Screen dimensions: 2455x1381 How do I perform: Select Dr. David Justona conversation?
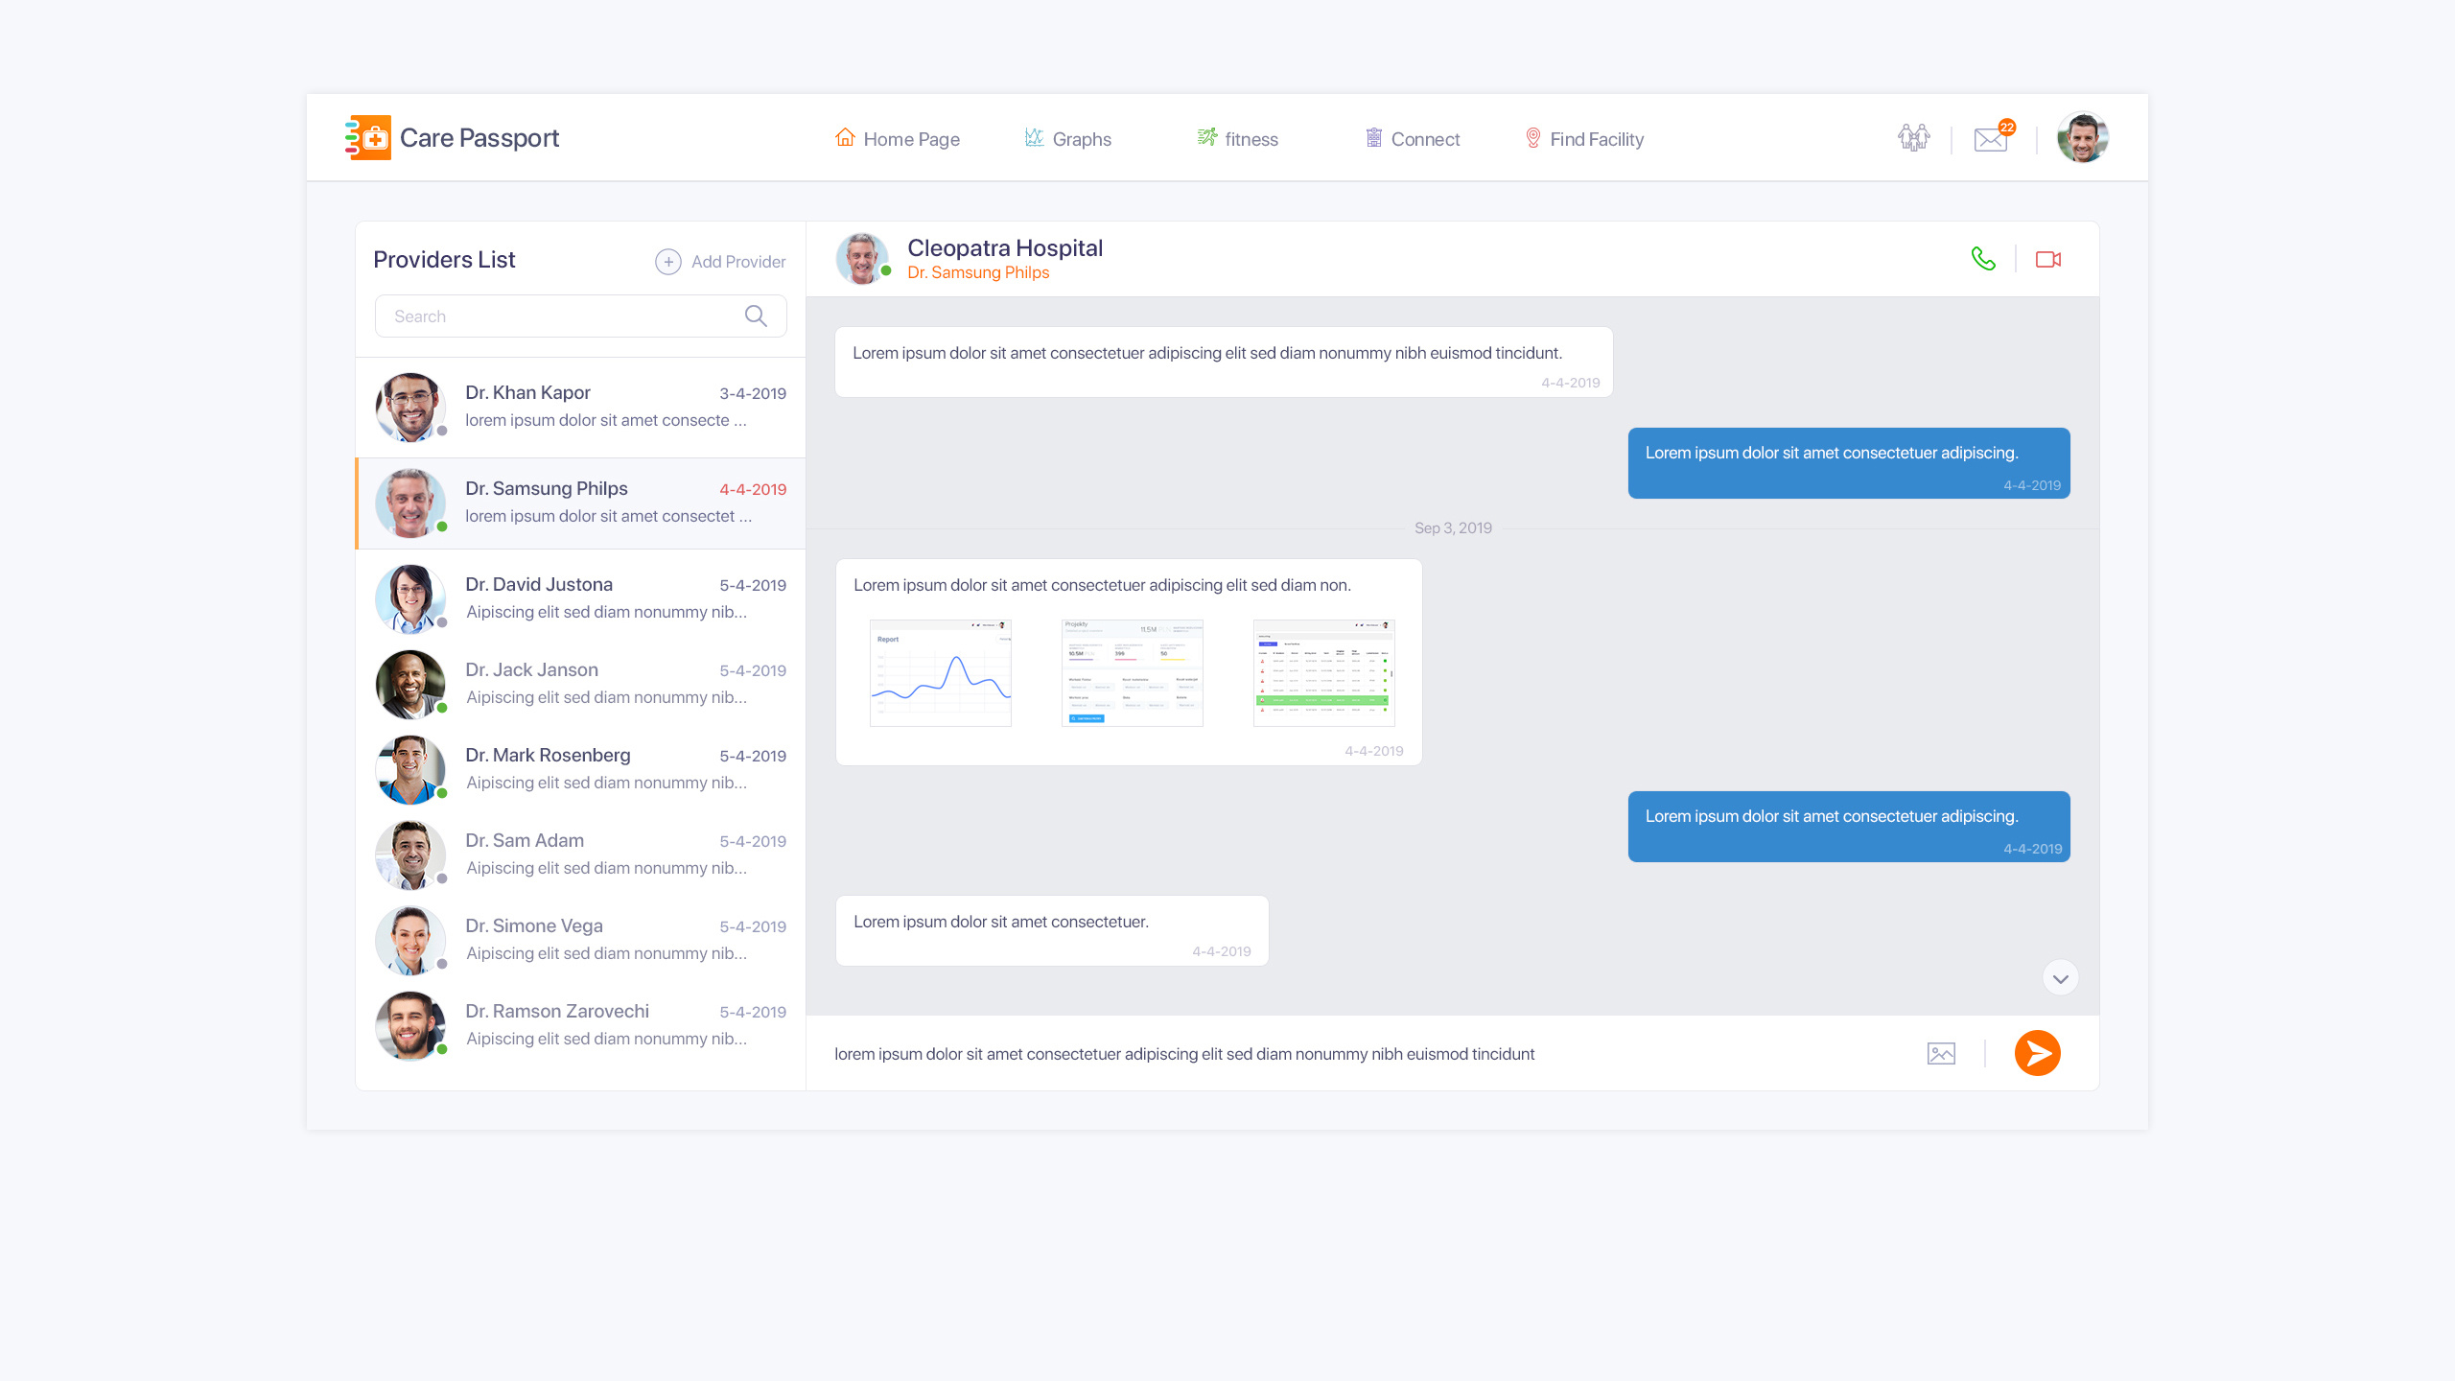[x=581, y=598]
